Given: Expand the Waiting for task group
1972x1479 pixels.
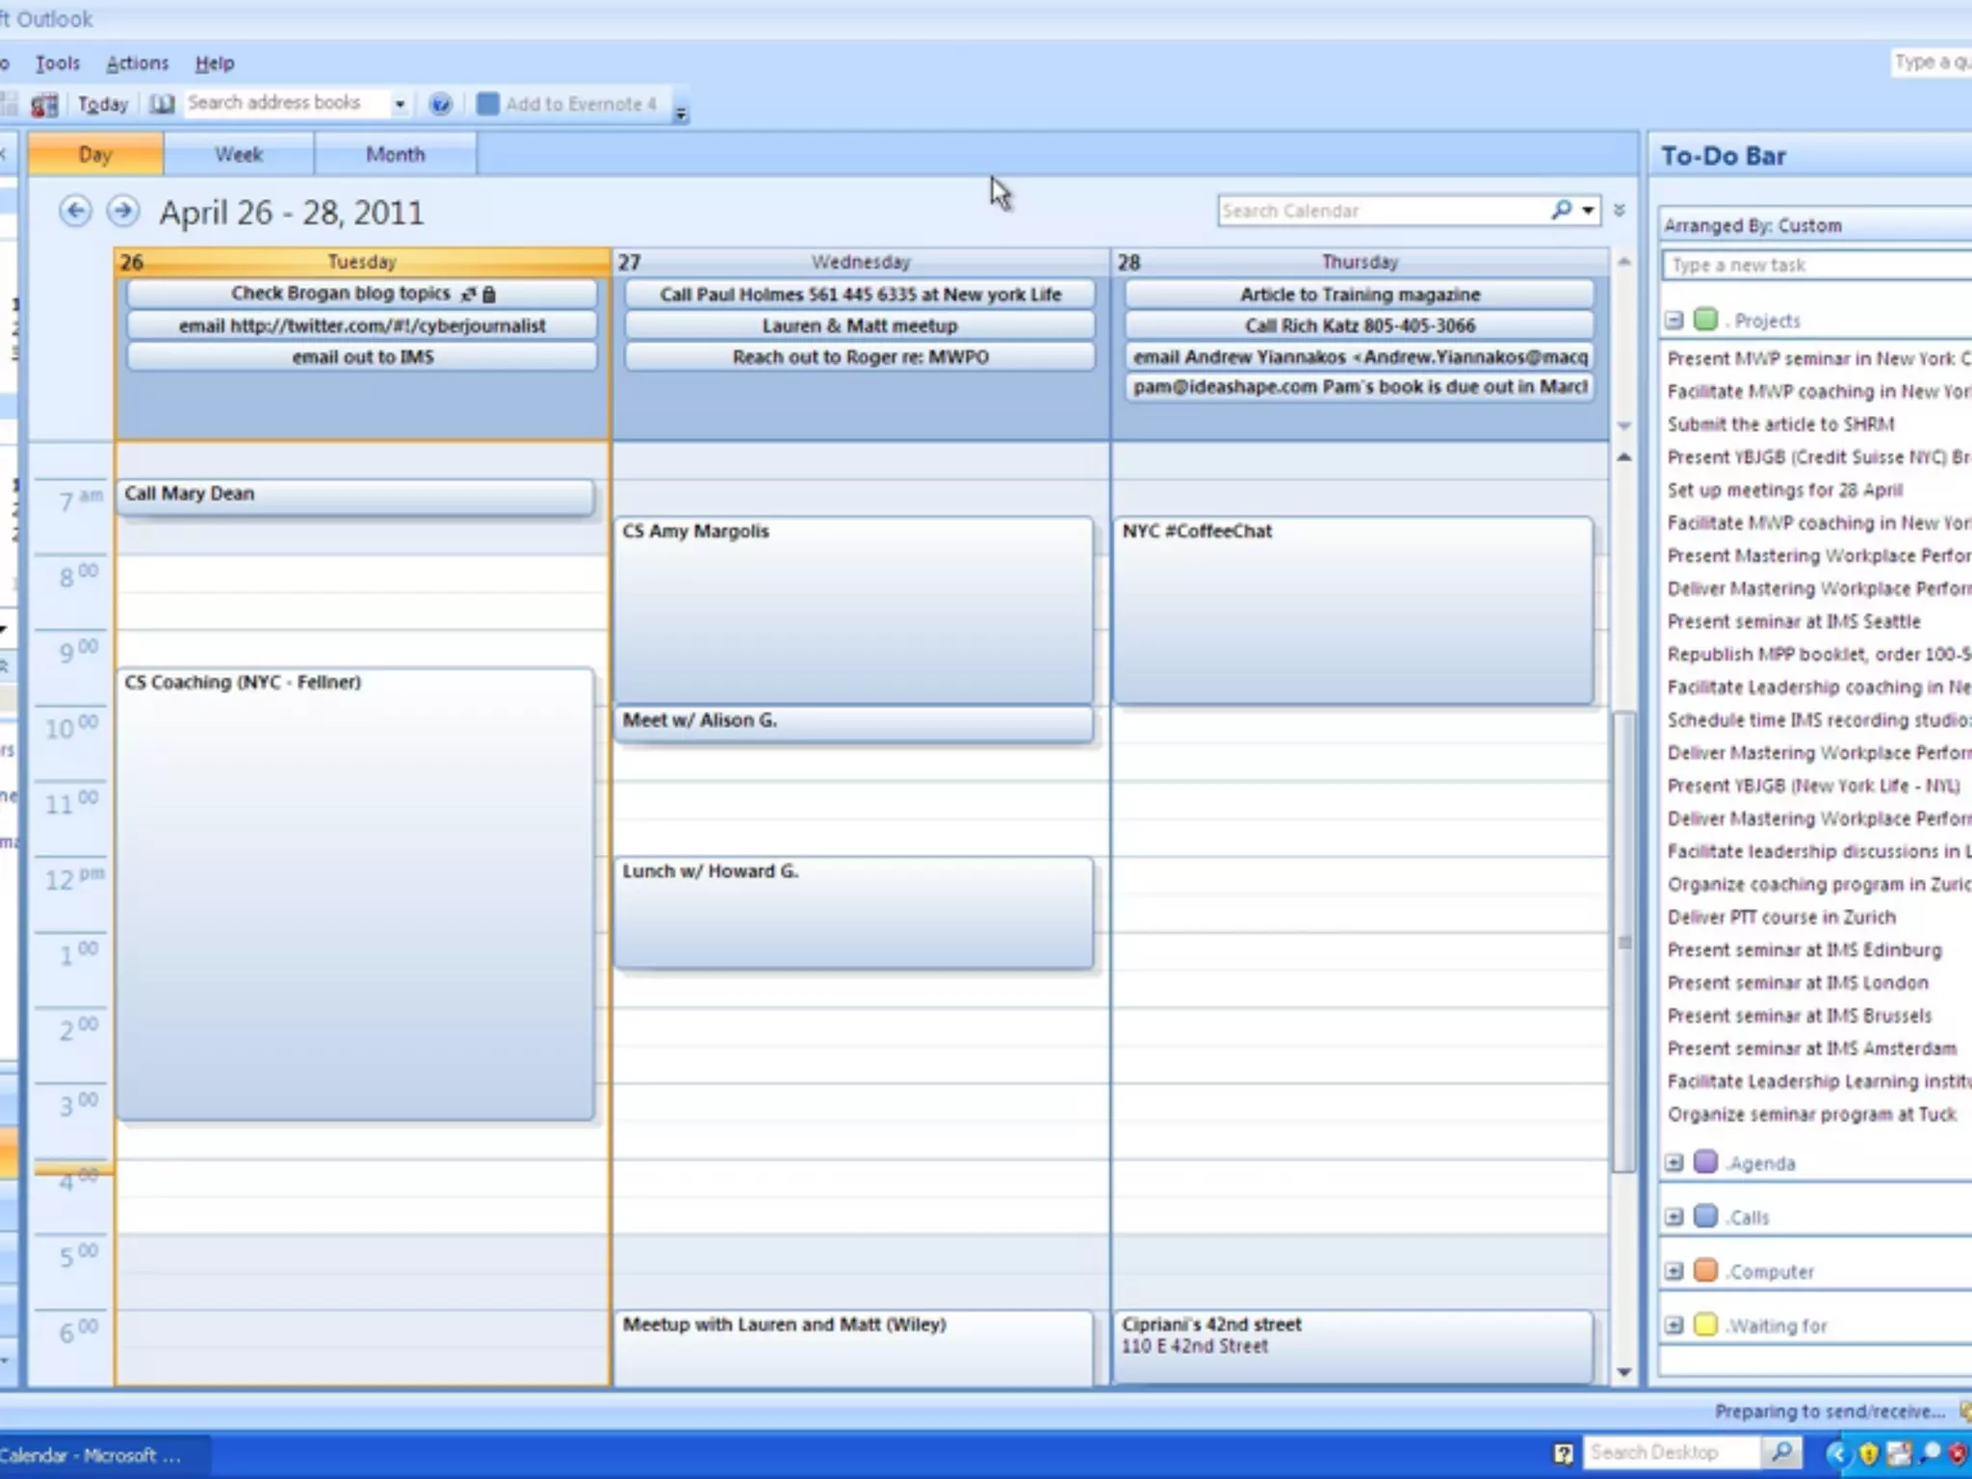Looking at the screenshot, I should tap(1674, 1325).
